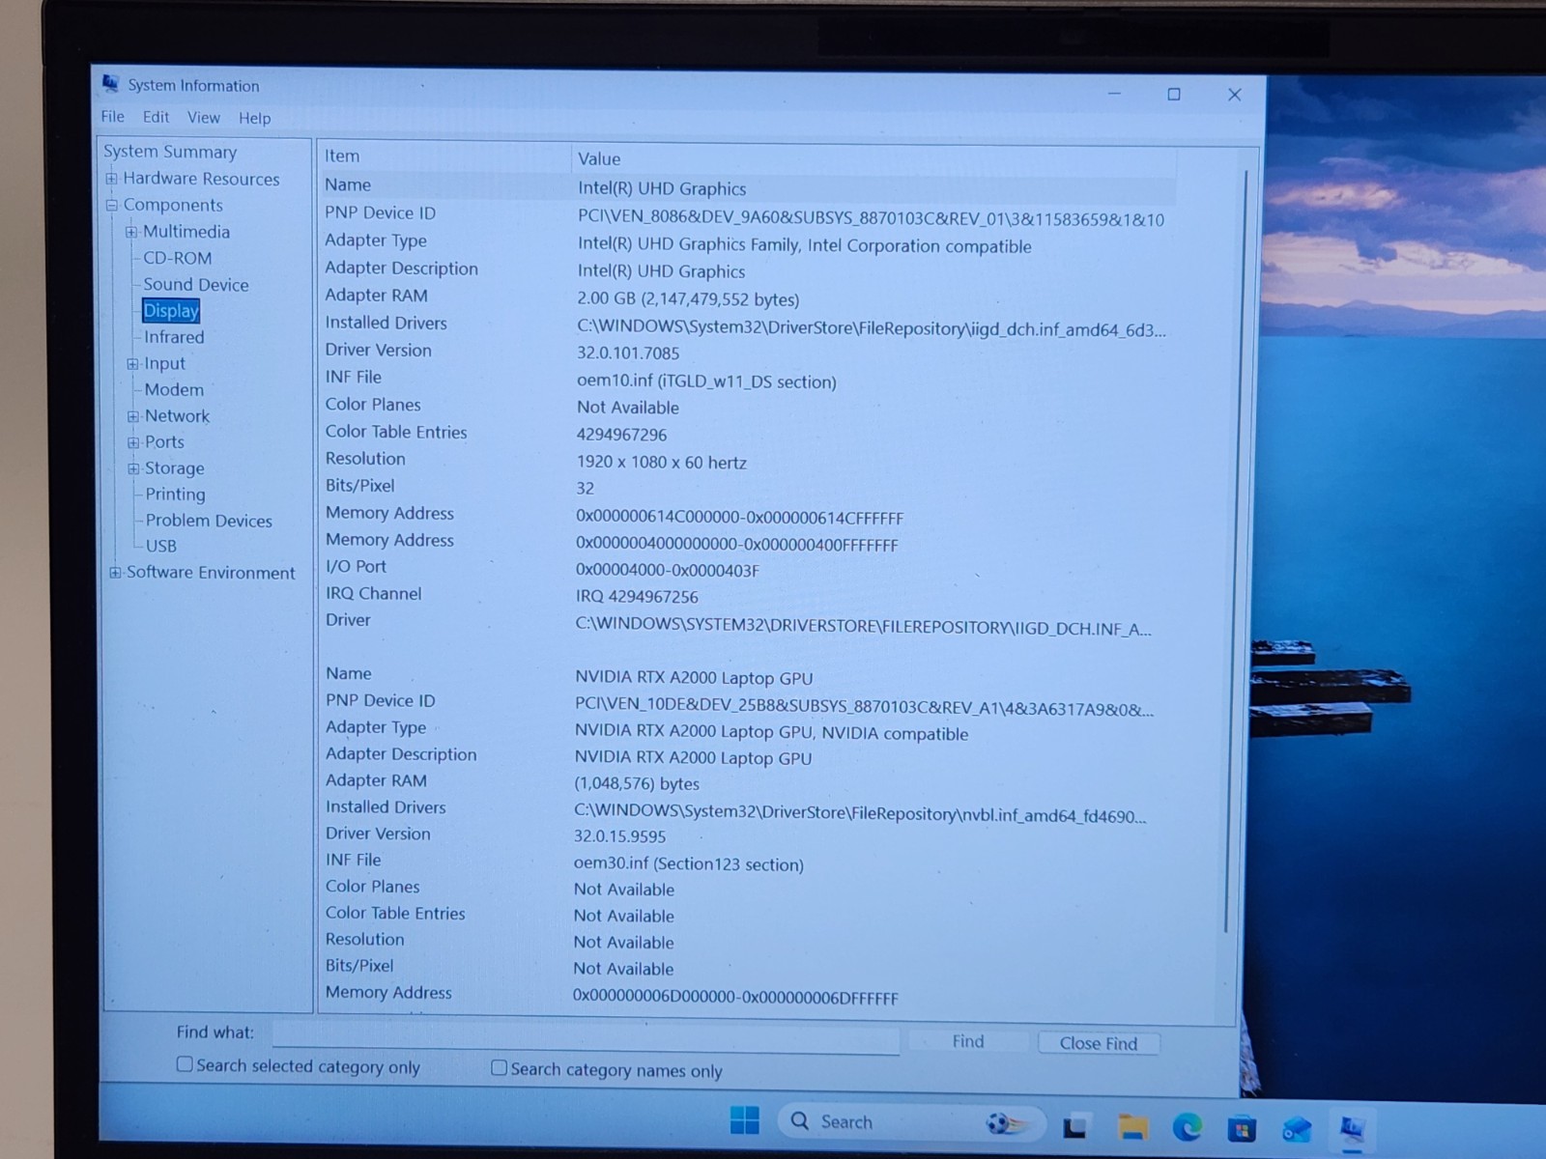The image size is (1546, 1159).
Task: Enable Search category names only
Action: coord(499,1068)
